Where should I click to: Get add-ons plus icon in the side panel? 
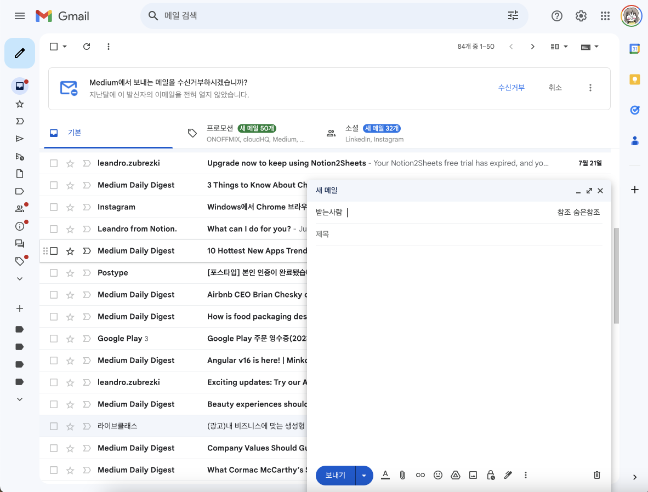pyautogui.click(x=635, y=190)
